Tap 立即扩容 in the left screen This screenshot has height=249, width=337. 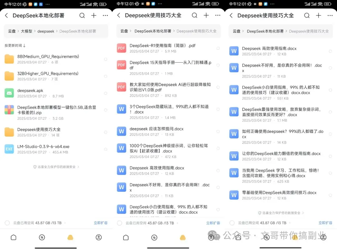pyautogui.click(x=100, y=223)
